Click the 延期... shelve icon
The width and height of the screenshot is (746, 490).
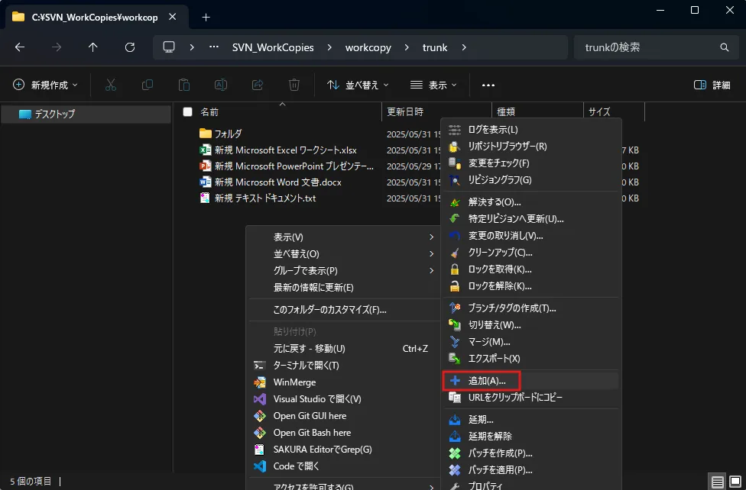(x=455, y=420)
